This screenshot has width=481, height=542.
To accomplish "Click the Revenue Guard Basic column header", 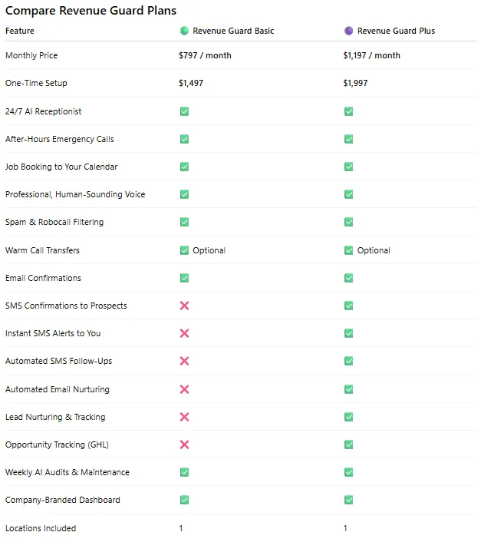I will coord(233,31).
